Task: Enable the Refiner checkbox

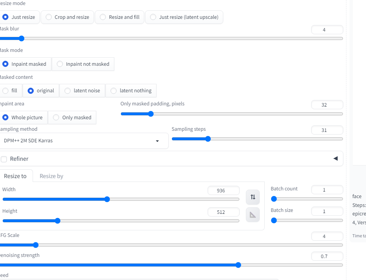Action: click(4, 159)
